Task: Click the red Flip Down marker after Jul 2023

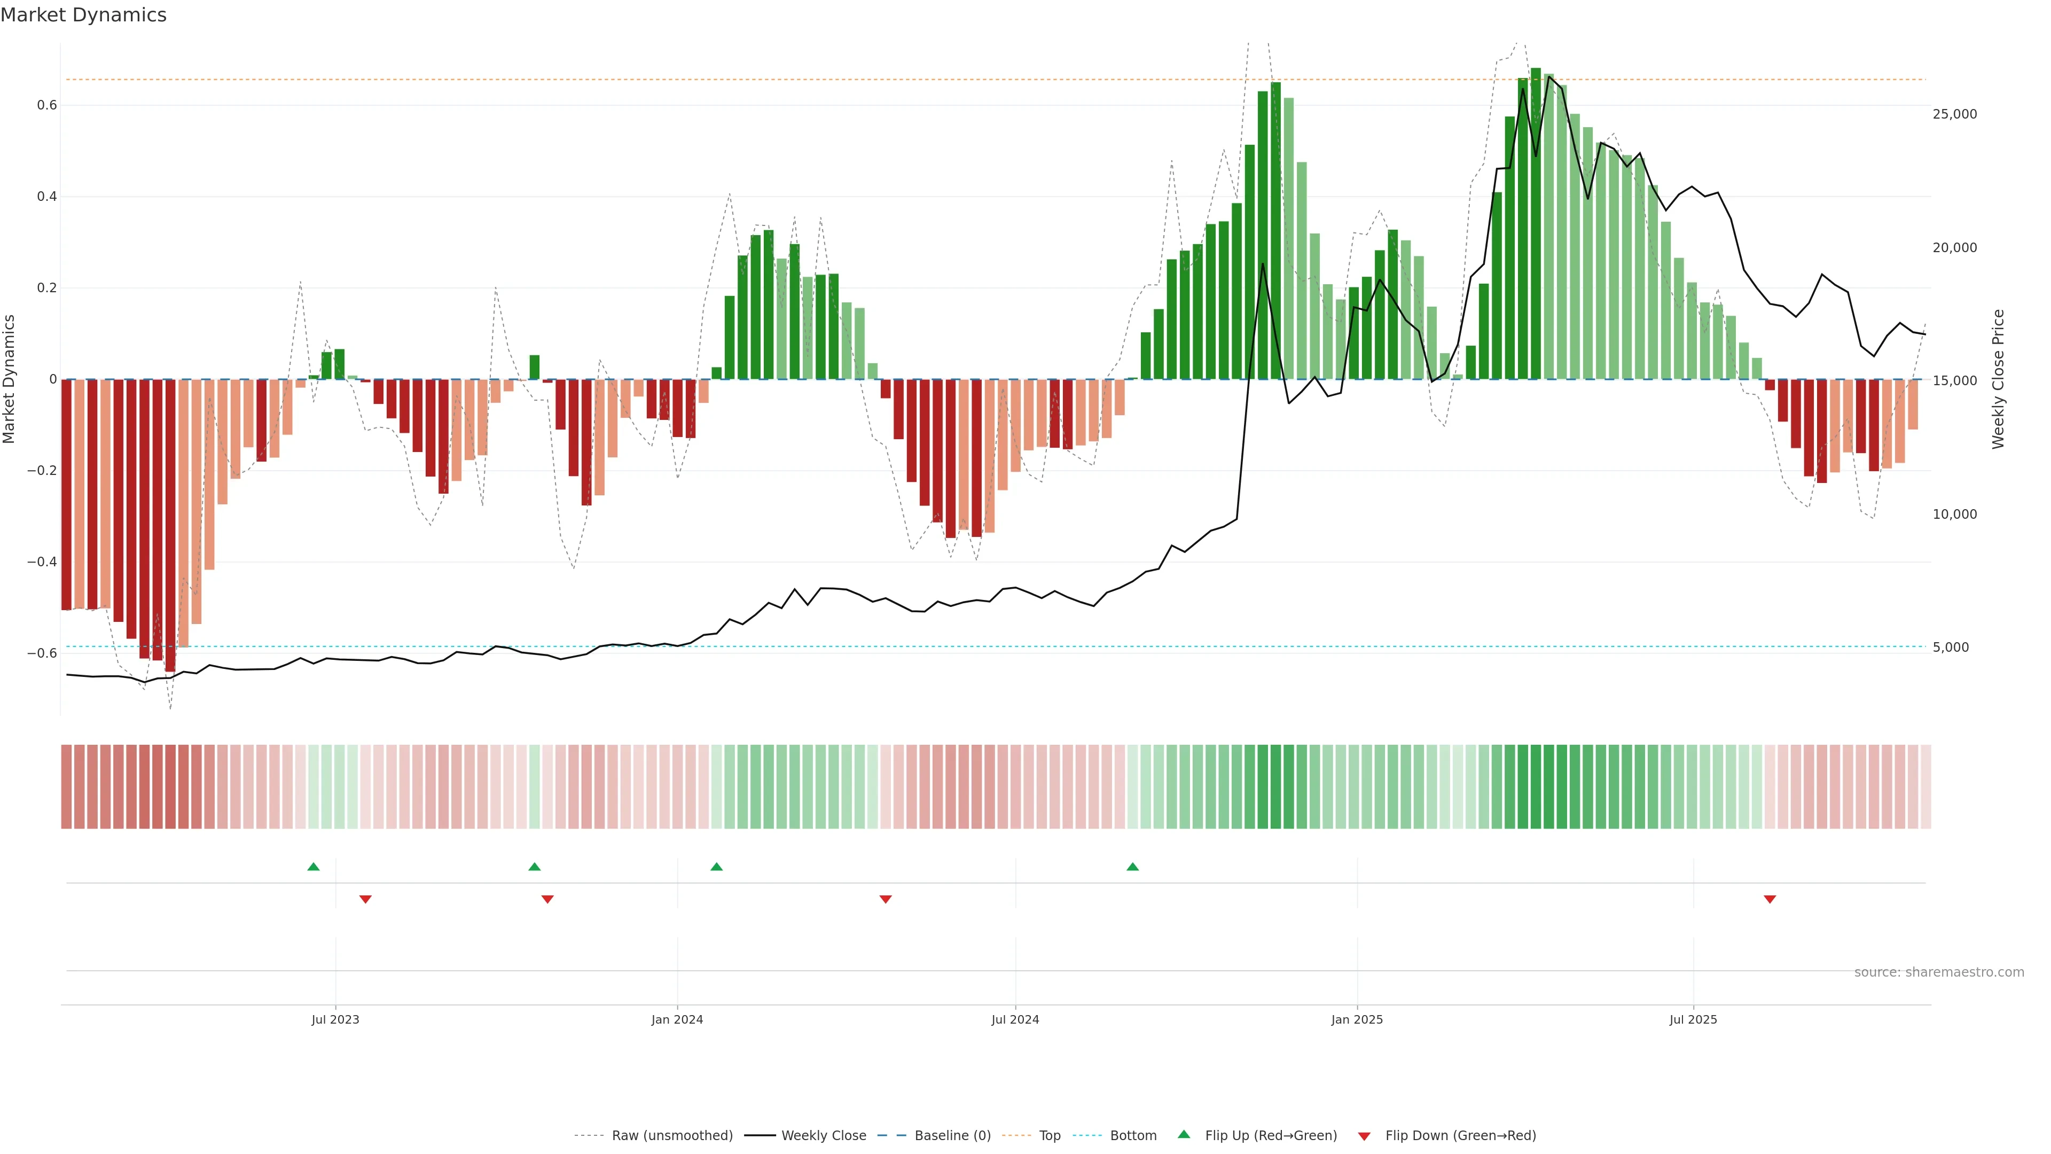Action: point(365,899)
